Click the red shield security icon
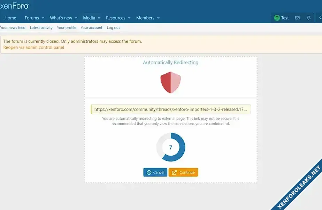322x210 pixels. click(x=171, y=83)
